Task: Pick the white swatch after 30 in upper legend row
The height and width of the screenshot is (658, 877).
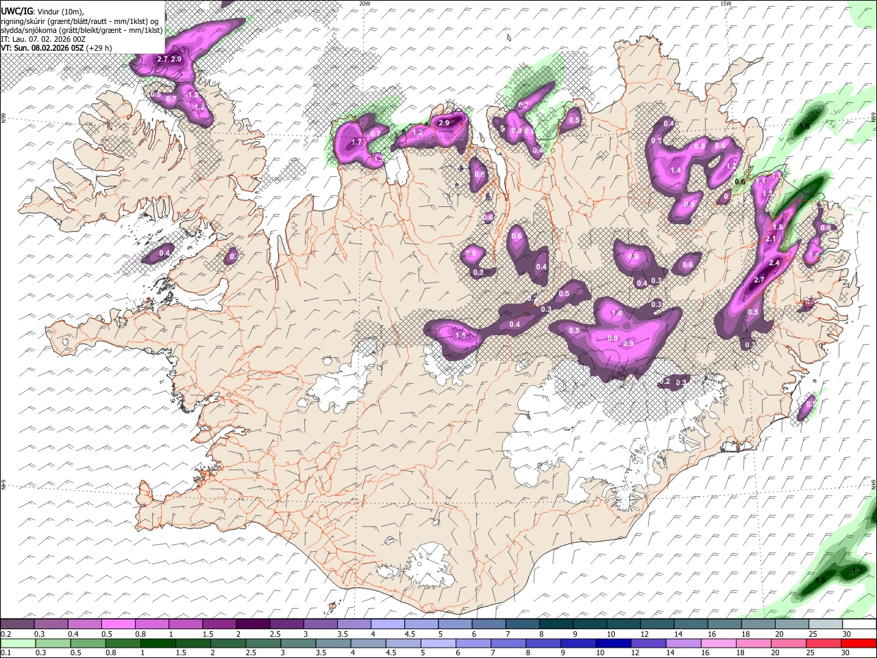Action: [860, 624]
